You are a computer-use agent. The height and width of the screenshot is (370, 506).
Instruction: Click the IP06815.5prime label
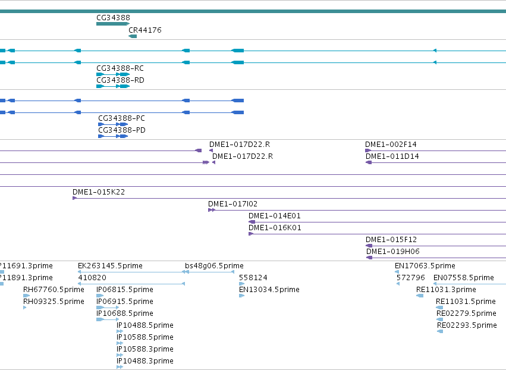click(125, 290)
